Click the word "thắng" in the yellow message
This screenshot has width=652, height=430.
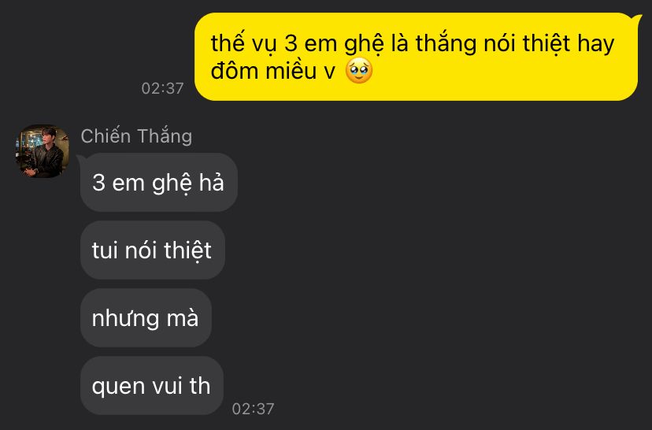446,44
